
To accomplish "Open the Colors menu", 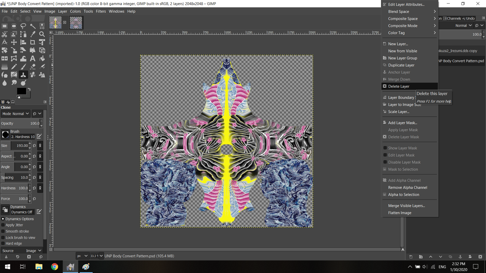I will click(x=75, y=11).
